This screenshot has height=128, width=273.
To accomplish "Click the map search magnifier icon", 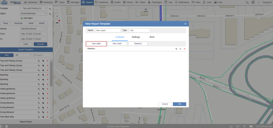I will [57, 10].
